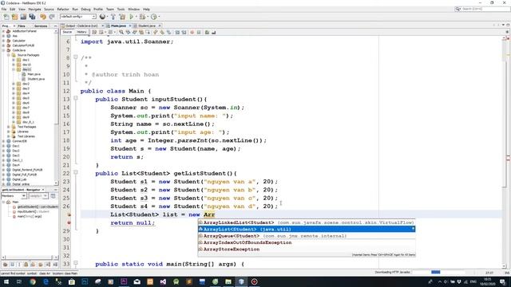Viewport: 511px width, 287px height.
Task: Click the Last Edit toolbar icon in editor
Action: 94,32
